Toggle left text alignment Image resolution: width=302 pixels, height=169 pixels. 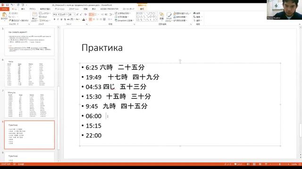[90, 19]
